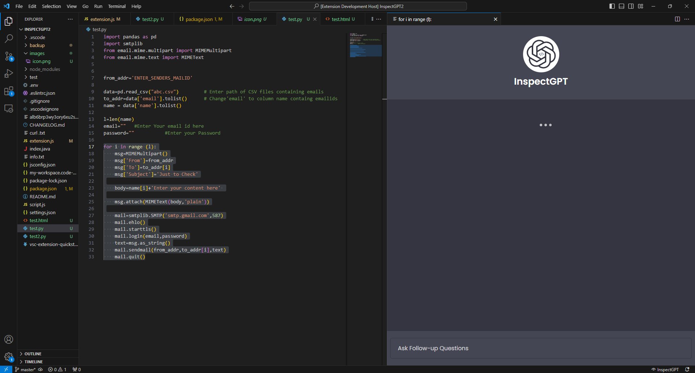Viewport: 695px width, 373px height.
Task: Open Source Control view in activity bar
Action: (x=9, y=56)
